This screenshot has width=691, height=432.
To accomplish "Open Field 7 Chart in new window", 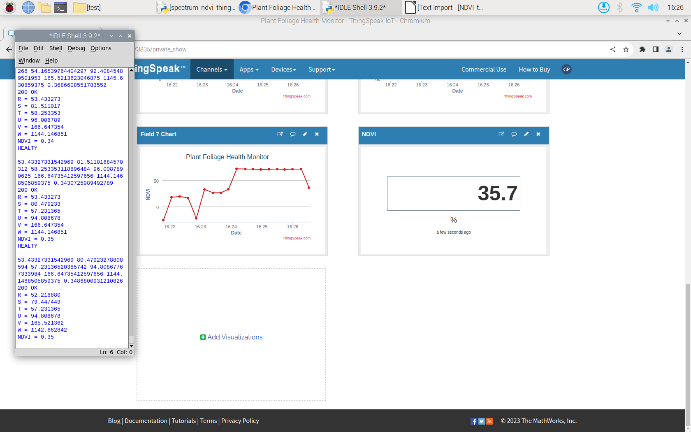I will click(x=280, y=134).
